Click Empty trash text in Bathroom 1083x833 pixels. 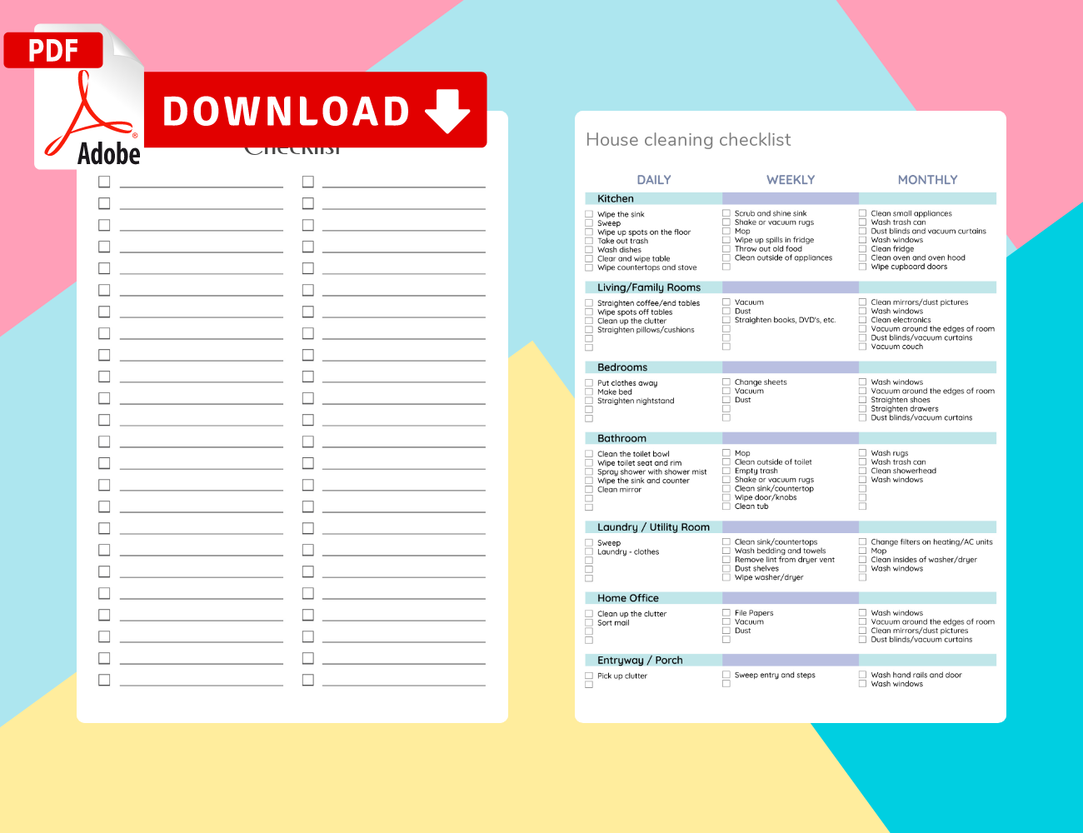(x=756, y=471)
